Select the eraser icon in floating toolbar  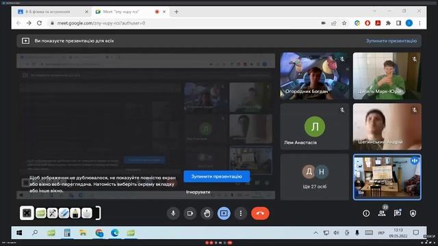[64, 213]
